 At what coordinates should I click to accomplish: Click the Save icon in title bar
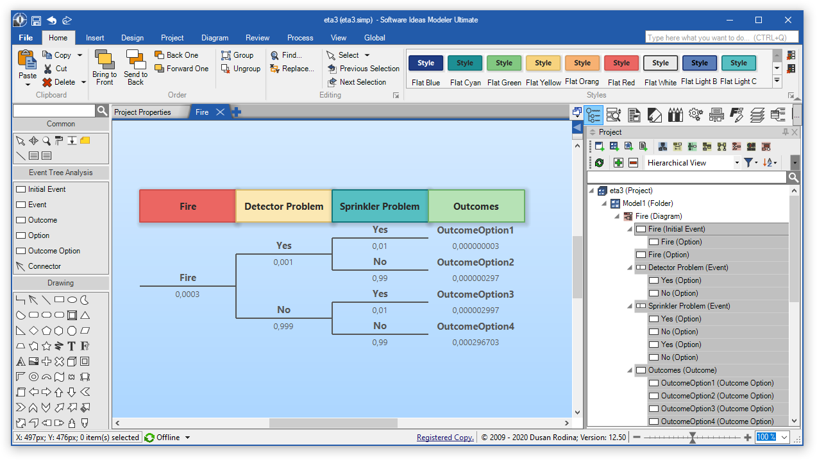tap(37, 20)
